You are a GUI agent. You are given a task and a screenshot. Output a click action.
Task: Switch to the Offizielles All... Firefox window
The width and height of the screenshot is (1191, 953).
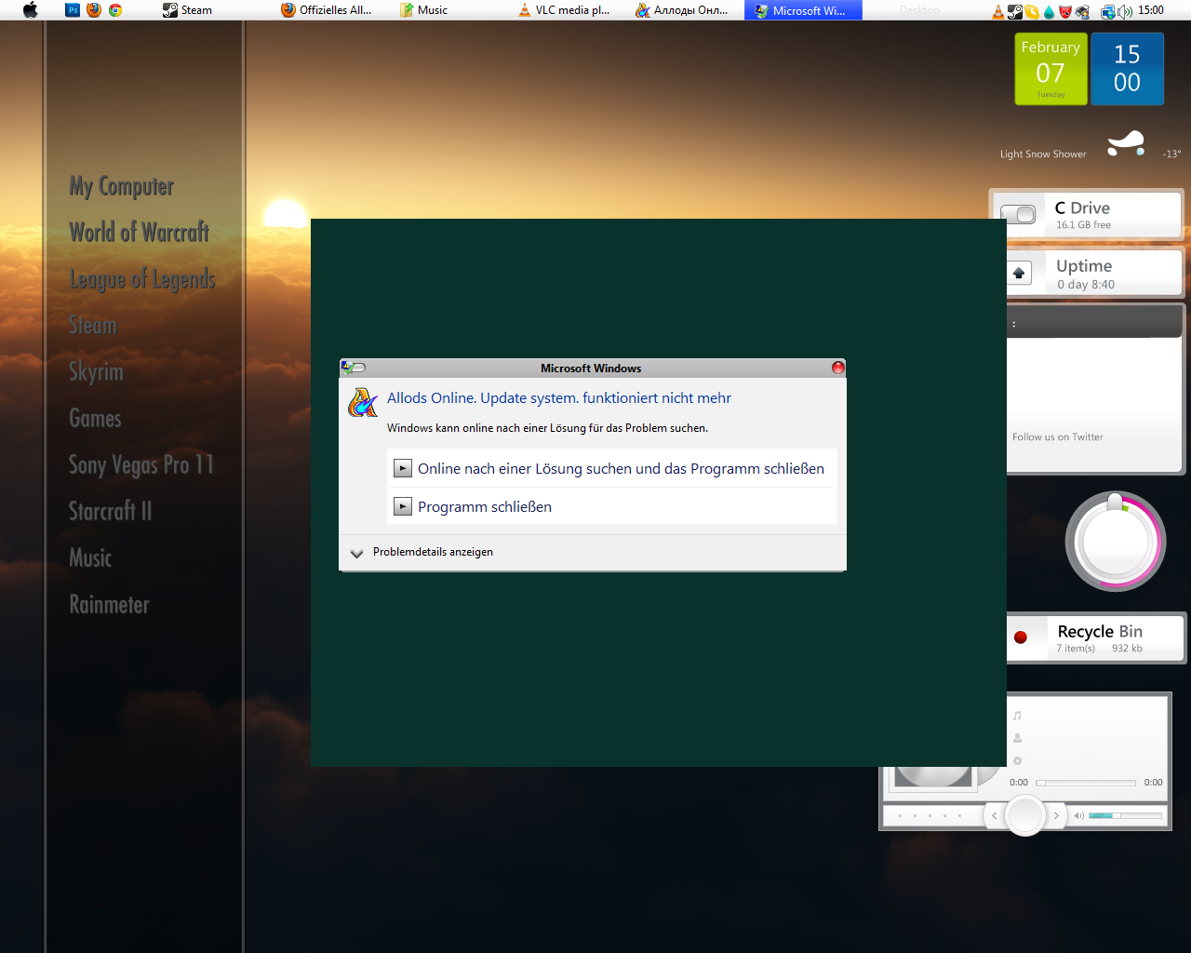(327, 10)
